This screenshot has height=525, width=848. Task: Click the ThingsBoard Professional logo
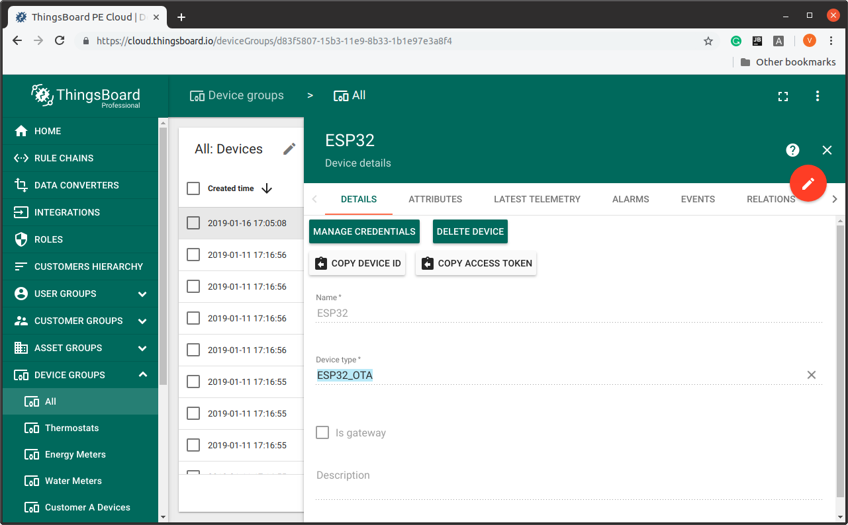[85, 96]
